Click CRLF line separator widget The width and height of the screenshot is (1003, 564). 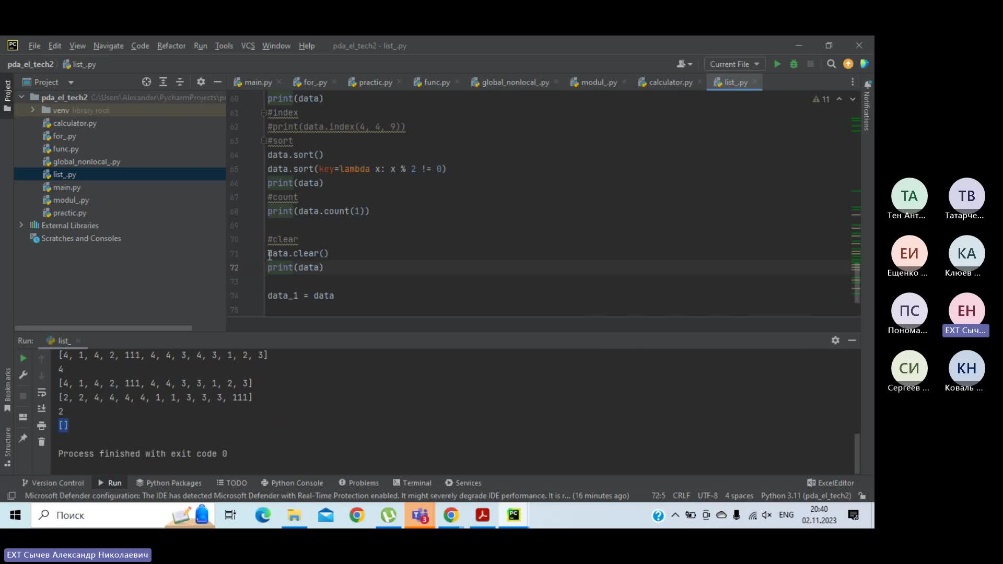pos(681,496)
